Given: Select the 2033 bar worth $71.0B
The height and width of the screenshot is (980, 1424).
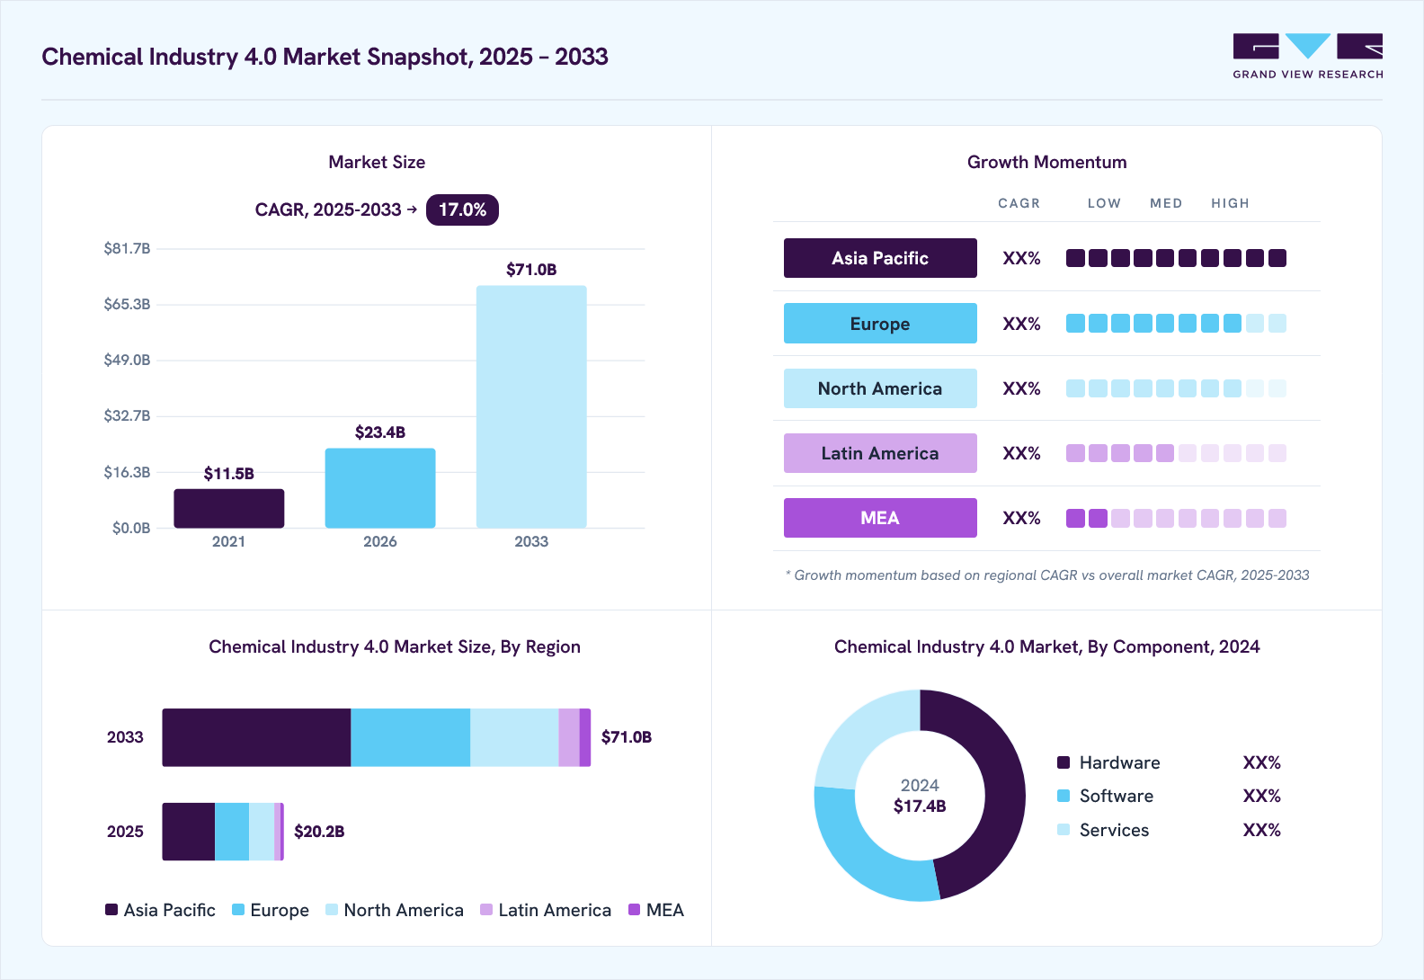Looking at the screenshot, I should (531, 406).
